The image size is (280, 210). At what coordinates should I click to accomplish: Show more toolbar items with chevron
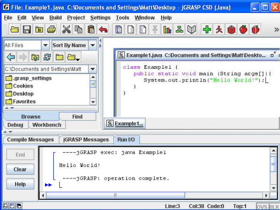point(276,30)
